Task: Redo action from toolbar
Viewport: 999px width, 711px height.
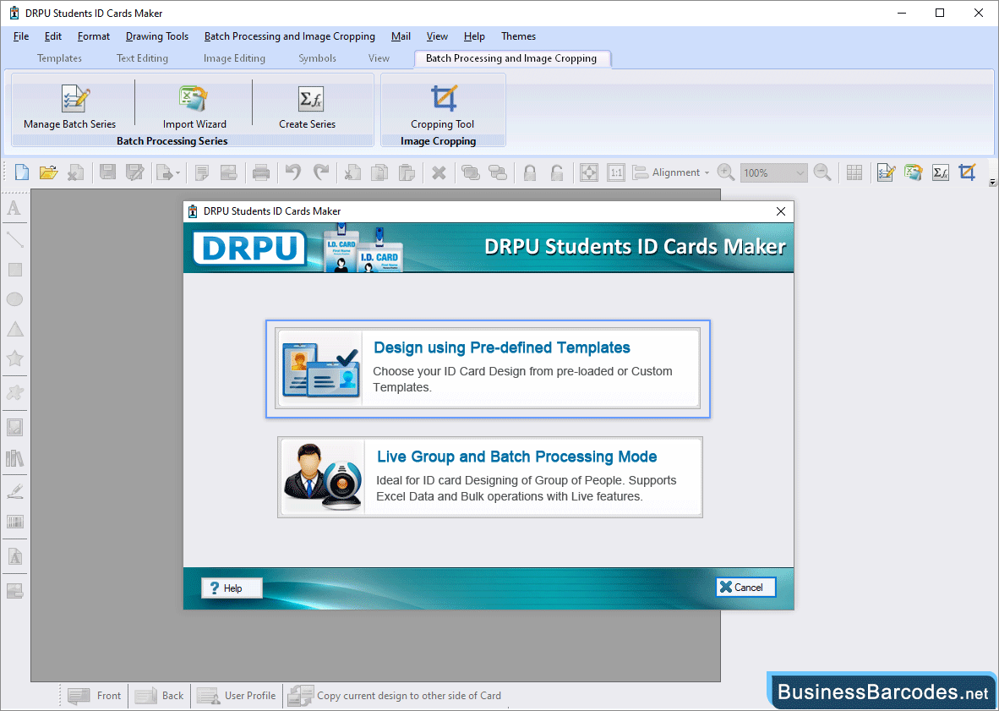Action: point(321,172)
